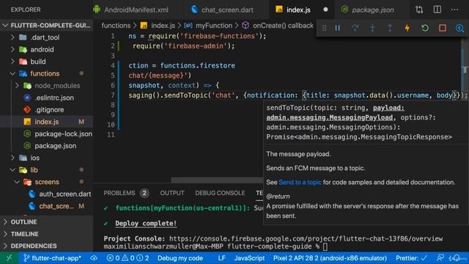Place cursor in the terminal prompt
Image resolution: width=469 pixels, height=264 pixels.
(325, 246)
